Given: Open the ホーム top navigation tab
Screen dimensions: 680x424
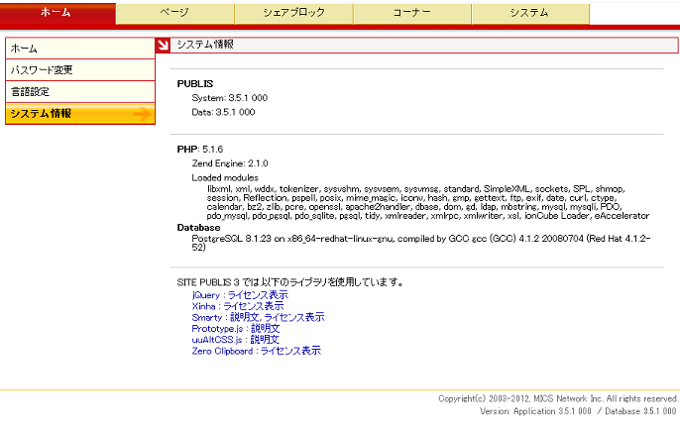Looking at the screenshot, I should [57, 13].
